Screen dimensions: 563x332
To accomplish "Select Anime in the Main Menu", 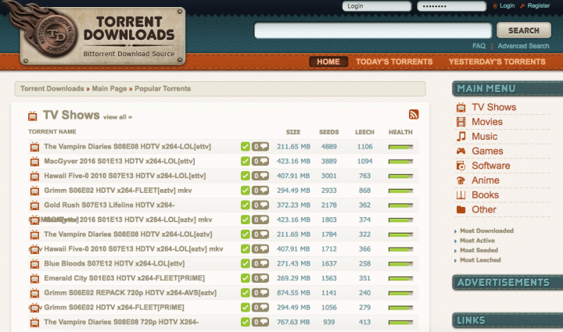I will (x=486, y=180).
